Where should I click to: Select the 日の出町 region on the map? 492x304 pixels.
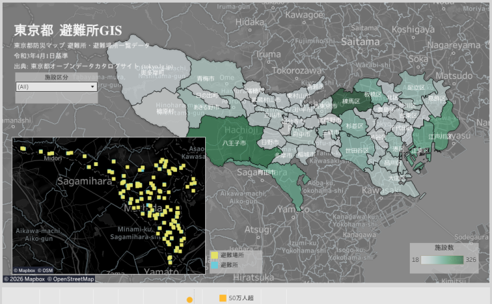[x=207, y=95]
